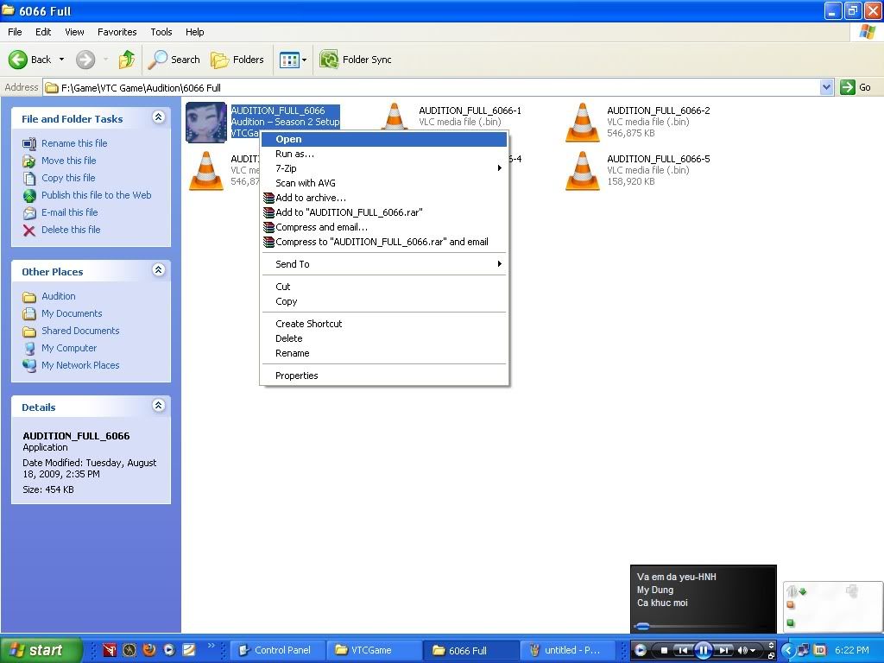
Task: Skip to next track in media toolbar
Action: [x=724, y=651]
